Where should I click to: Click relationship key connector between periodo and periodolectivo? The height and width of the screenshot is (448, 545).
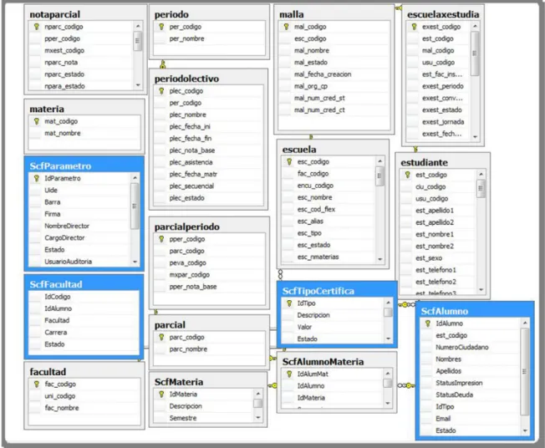point(163,64)
